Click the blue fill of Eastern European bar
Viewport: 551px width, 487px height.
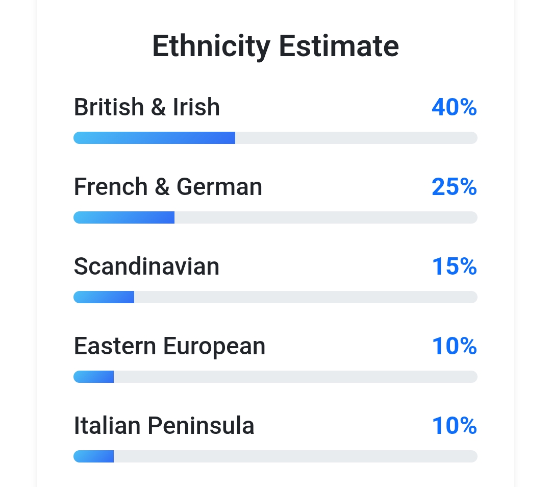coord(94,377)
